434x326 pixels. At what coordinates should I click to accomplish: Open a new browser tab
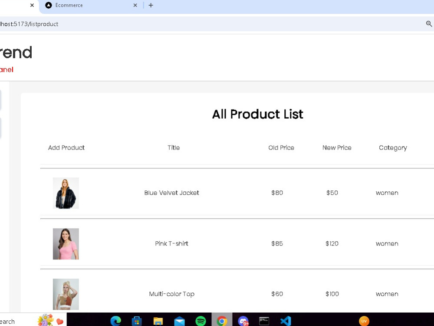(151, 5)
